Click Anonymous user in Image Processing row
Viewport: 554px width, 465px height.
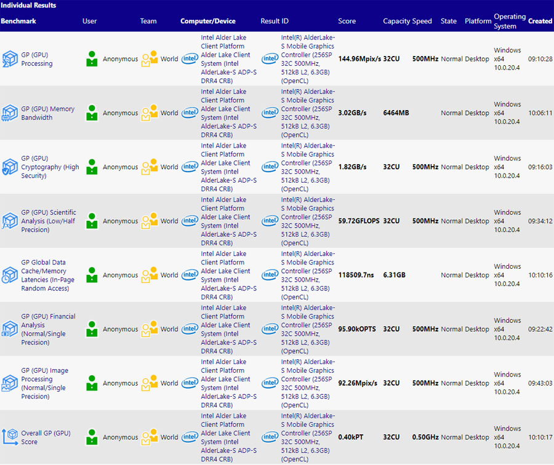coord(121,383)
